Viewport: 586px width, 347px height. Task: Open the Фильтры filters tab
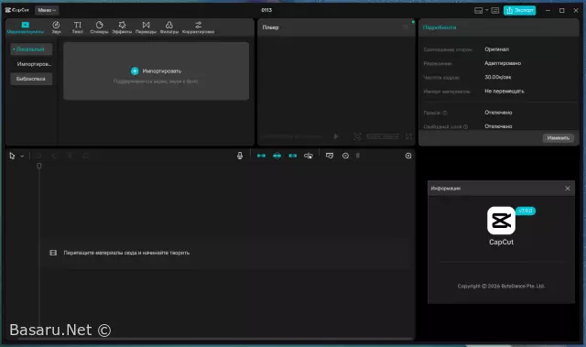click(168, 27)
